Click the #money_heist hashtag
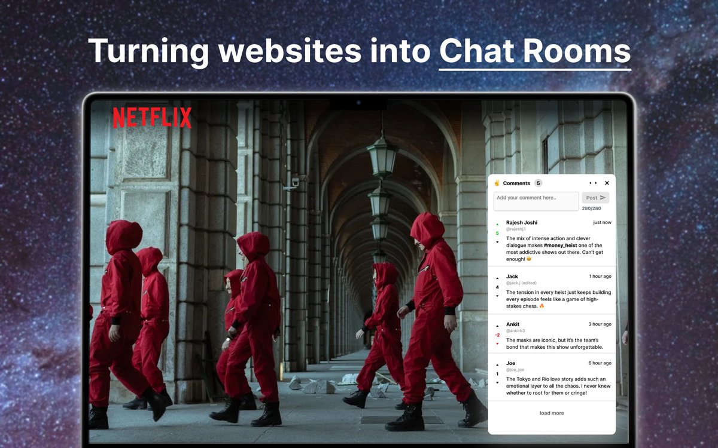Viewport: 718px width, 448px height. (560, 246)
